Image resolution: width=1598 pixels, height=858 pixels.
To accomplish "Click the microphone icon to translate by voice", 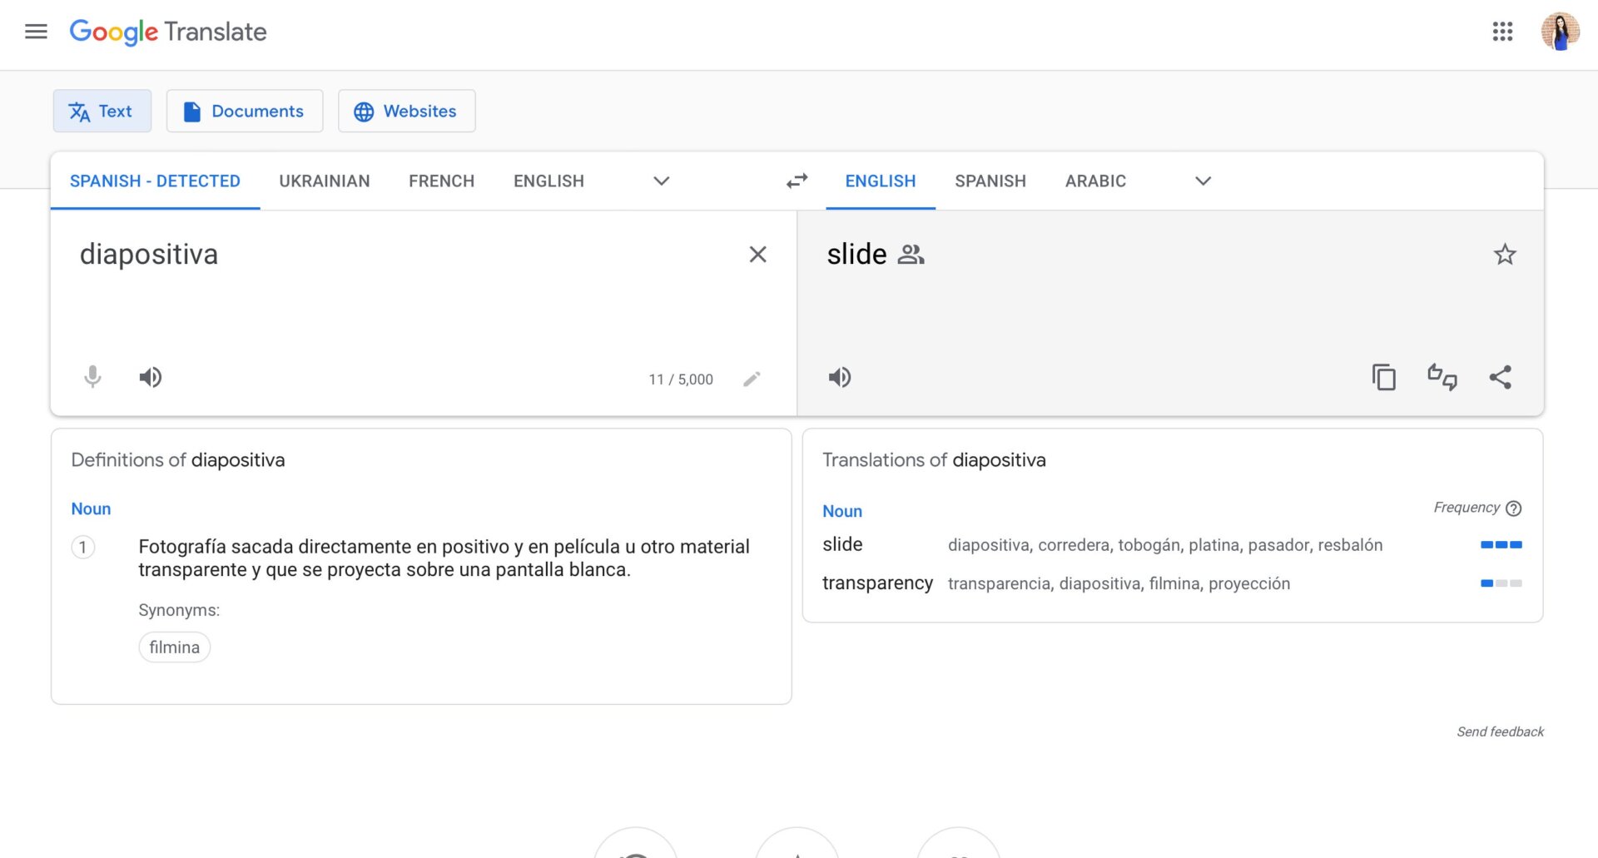I will [92, 377].
